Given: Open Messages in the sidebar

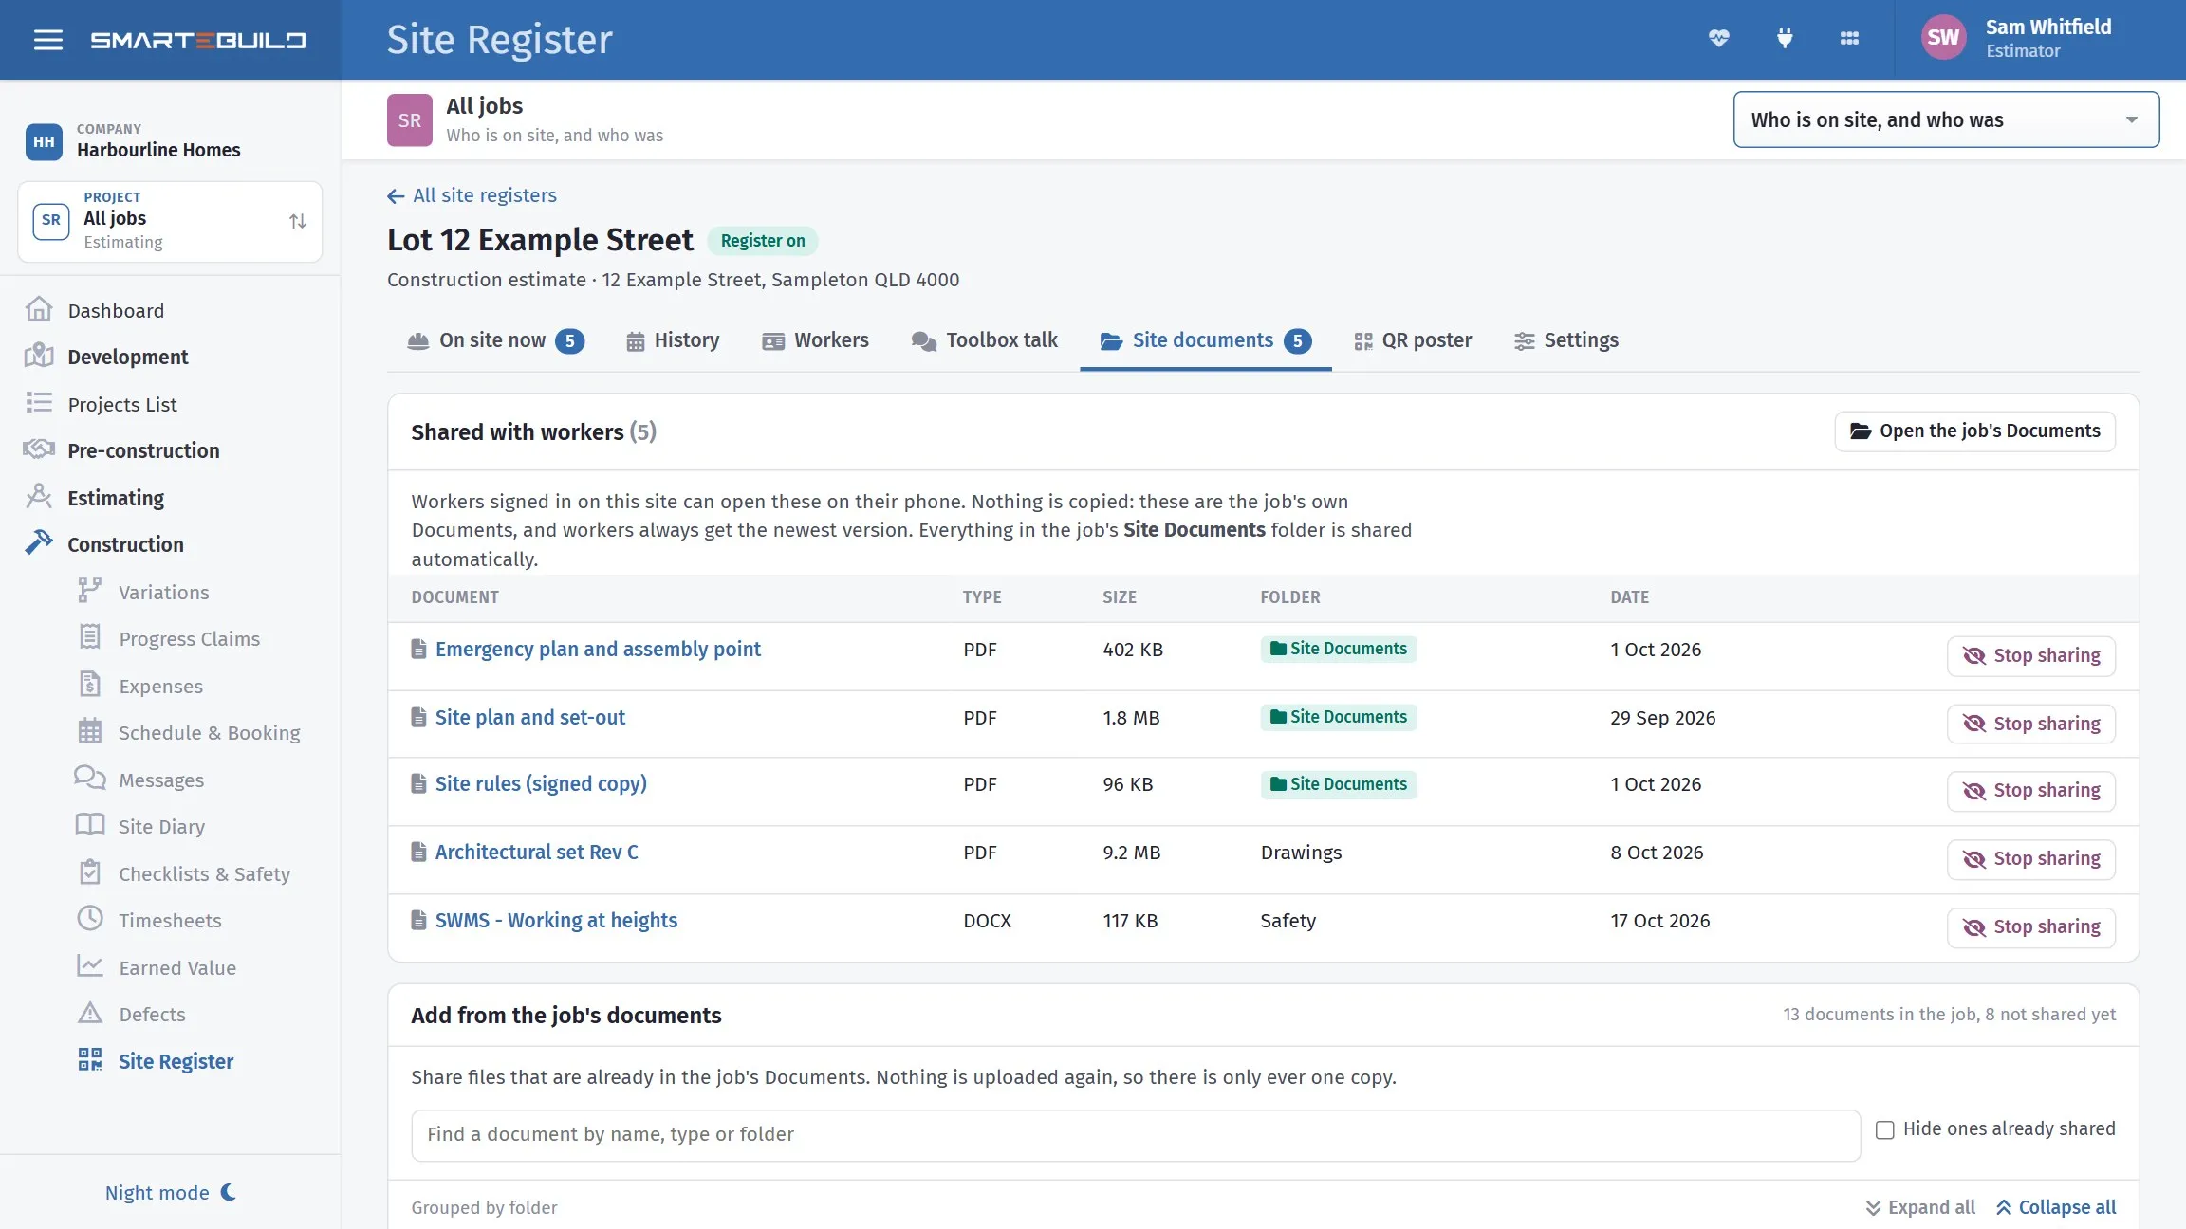Looking at the screenshot, I should click(160, 780).
